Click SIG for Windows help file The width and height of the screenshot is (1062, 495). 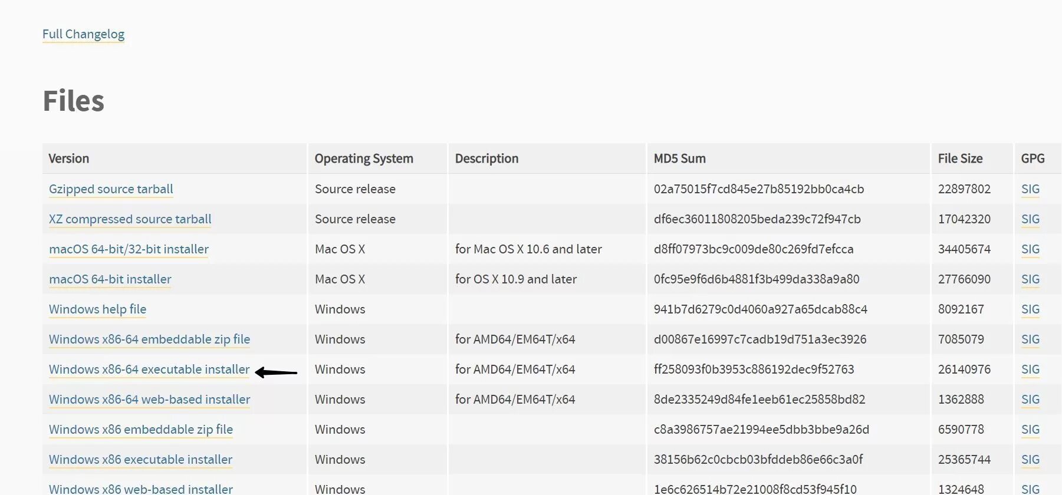click(x=1030, y=309)
